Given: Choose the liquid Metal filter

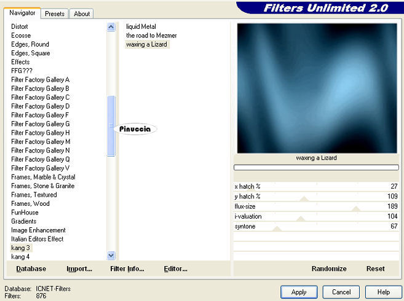Looking at the screenshot, I should pyautogui.click(x=141, y=26).
